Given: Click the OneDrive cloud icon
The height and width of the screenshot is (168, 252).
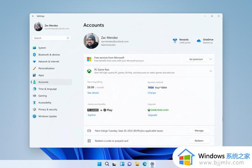Looking at the screenshot, I should tap(199, 41).
